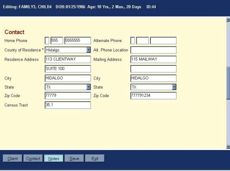The image size is (230, 171).
Task: Click the Exit button
Action: click(x=95, y=158)
